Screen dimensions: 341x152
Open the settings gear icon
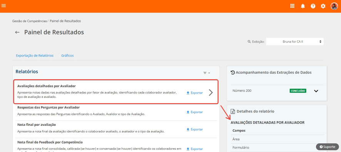point(323,6)
